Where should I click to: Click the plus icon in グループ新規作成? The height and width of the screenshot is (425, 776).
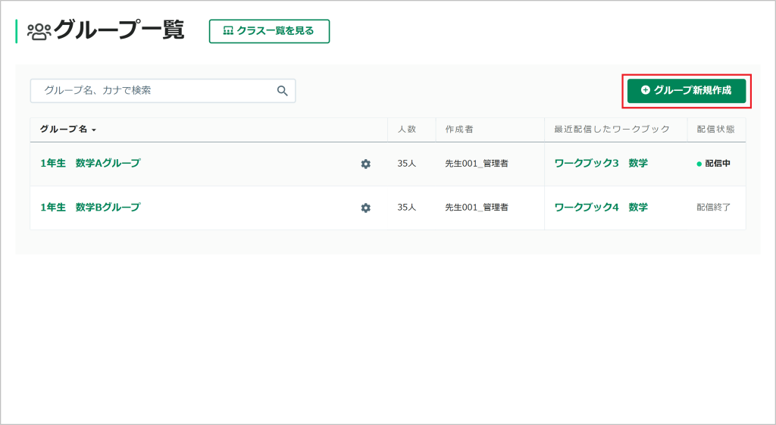click(646, 90)
